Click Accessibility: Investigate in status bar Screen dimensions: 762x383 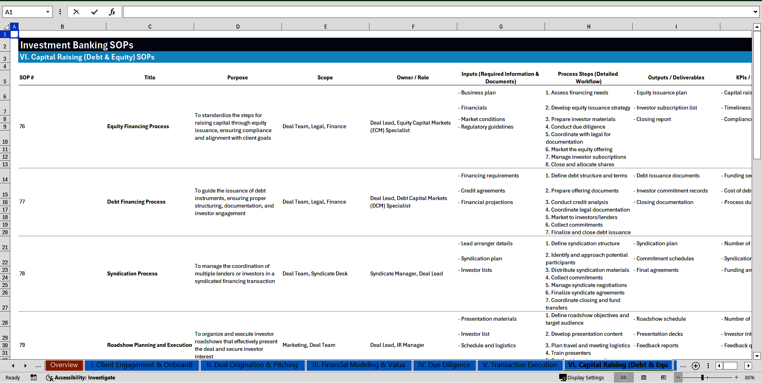coord(81,377)
